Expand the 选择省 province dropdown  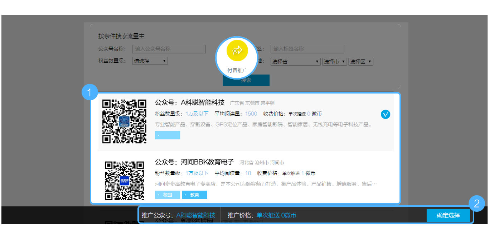(x=295, y=62)
